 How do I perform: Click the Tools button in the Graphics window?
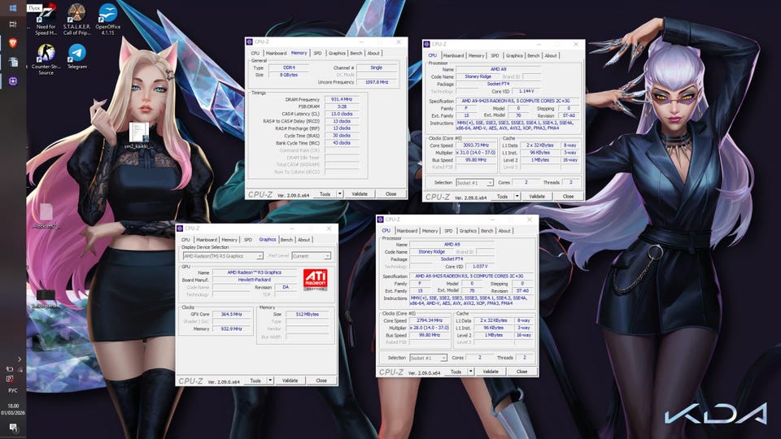tap(255, 380)
